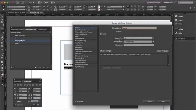Select the Scissors tool in the toolbox
Image resolution: width=196 pixels, height=110 pixels.
click(x=2, y=50)
